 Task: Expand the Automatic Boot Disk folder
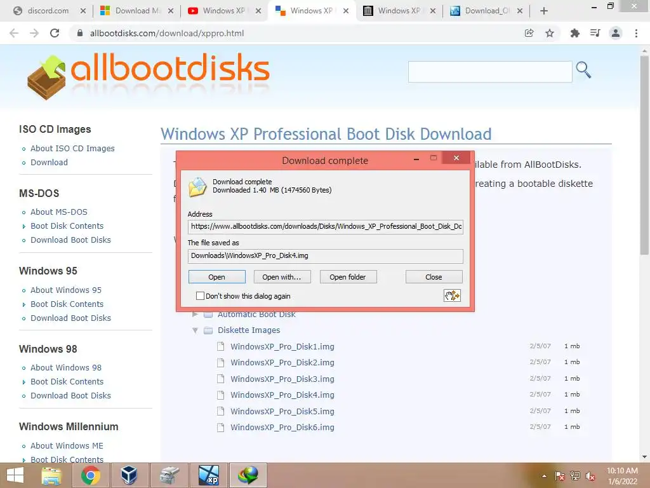(x=195, y=315)
